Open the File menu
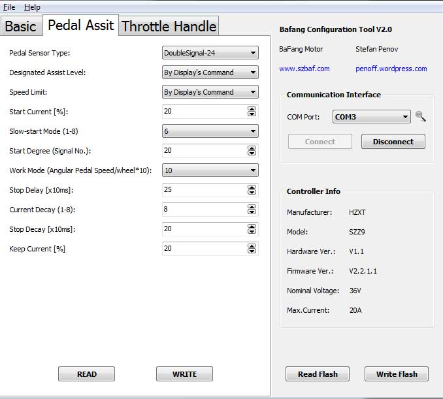Viewport: 443px width, 399px height. (x=9, y=7)
